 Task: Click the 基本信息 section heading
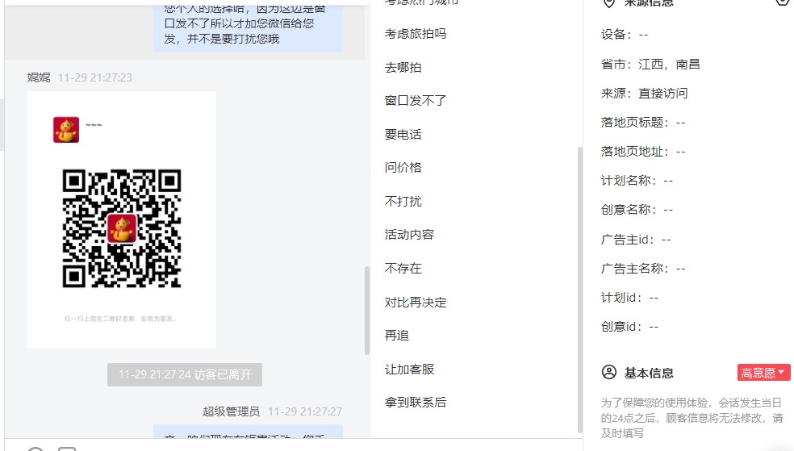click(x=649, y=374)
